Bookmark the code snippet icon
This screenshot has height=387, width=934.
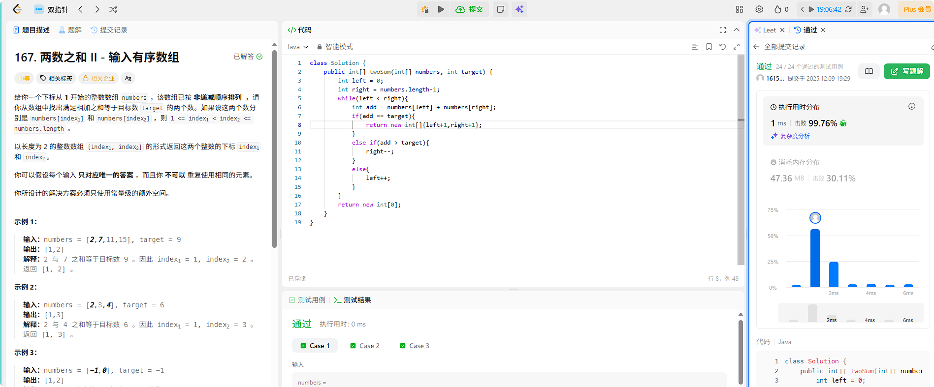coord(709,47)
